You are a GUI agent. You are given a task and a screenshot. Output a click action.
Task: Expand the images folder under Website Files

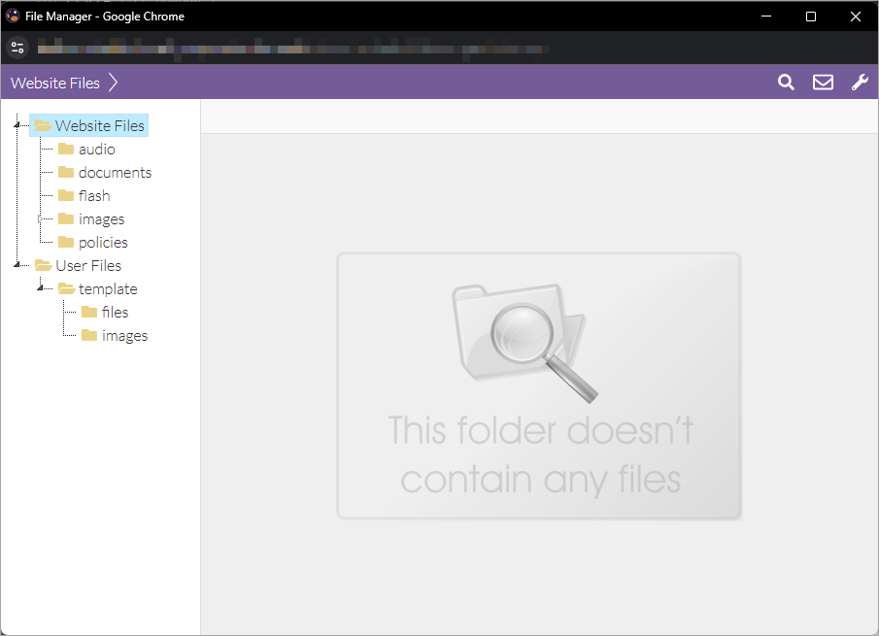click(x=41, y=219)
